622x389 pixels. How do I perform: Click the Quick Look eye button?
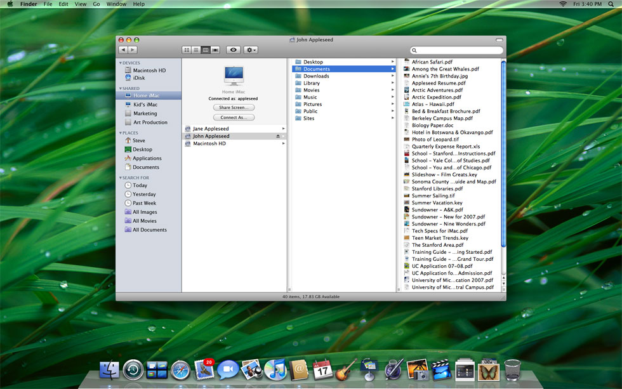pos(234,50)
